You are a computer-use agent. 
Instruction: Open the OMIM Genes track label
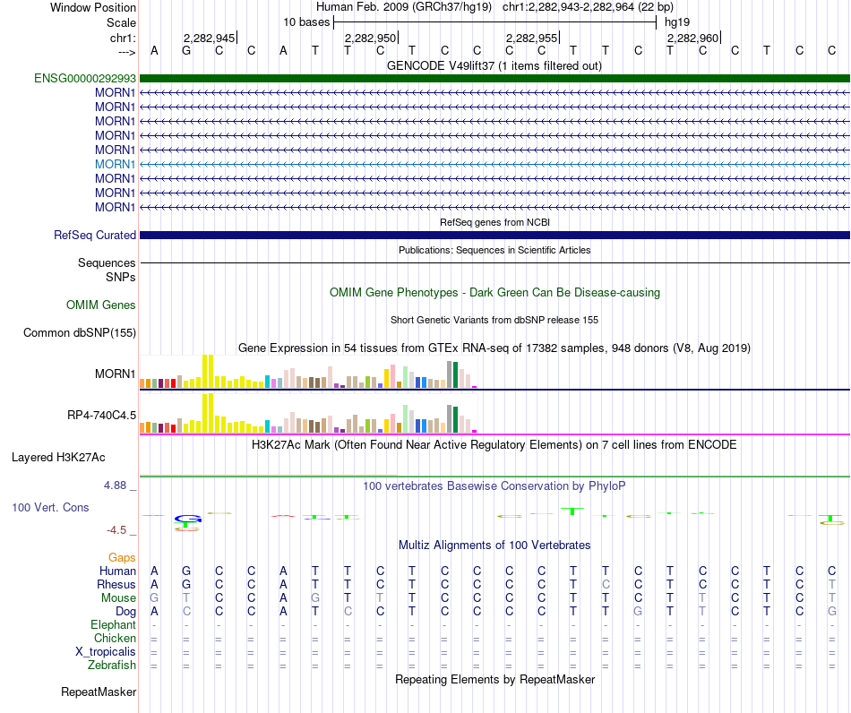point(101,305)
